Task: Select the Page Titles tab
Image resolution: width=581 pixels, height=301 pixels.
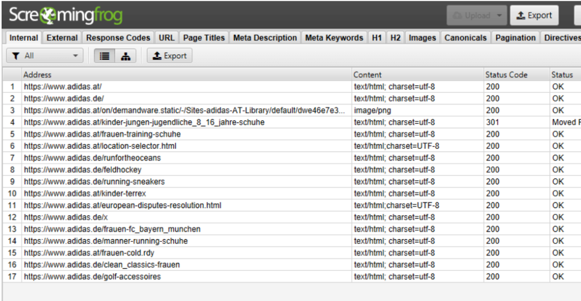Action: coord(204,38)
